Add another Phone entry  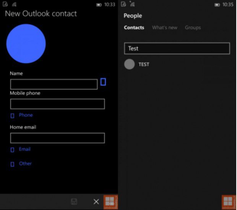click(22, 115)
